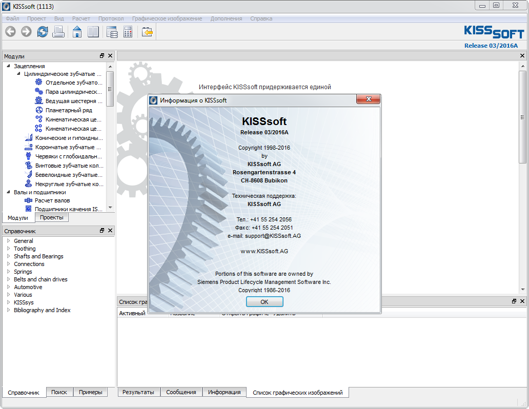Switch to the Проекты tab
The image size is (529, 409).
click(x=52, y=217)
